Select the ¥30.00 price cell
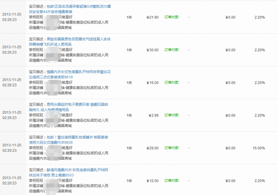 (153, 50)
